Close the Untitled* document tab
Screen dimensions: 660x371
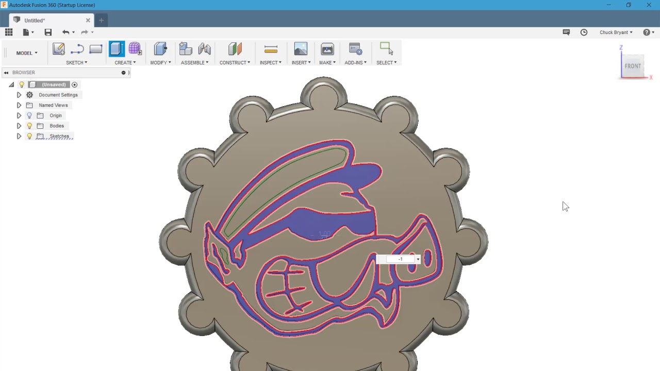tap(88, 21)
